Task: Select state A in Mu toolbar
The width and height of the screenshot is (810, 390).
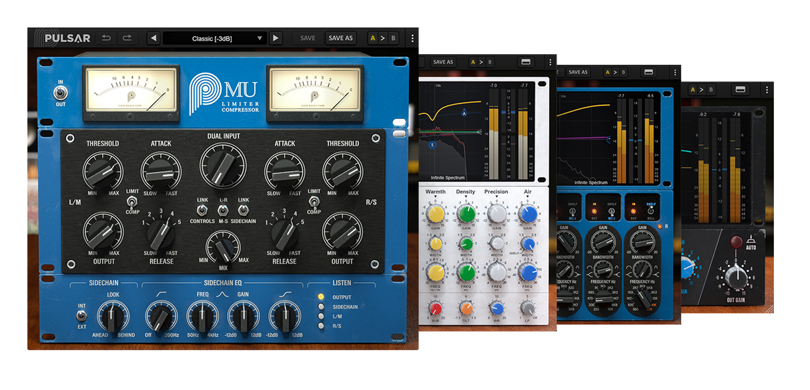Action: tap(372, 38)
